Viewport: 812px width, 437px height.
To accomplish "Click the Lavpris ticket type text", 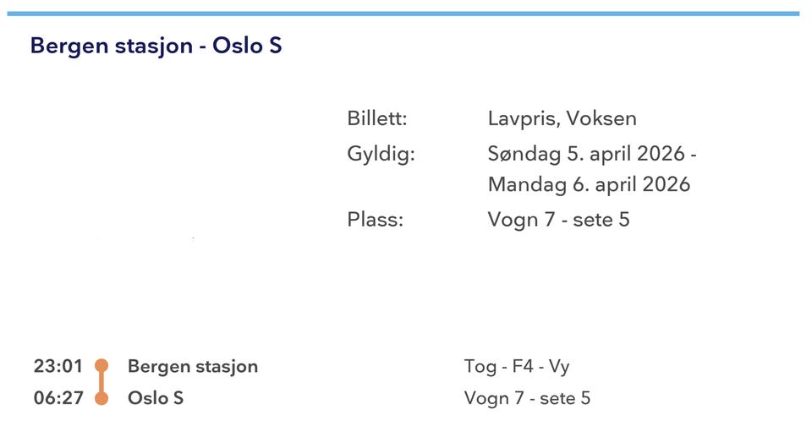I will click(521, 118).
